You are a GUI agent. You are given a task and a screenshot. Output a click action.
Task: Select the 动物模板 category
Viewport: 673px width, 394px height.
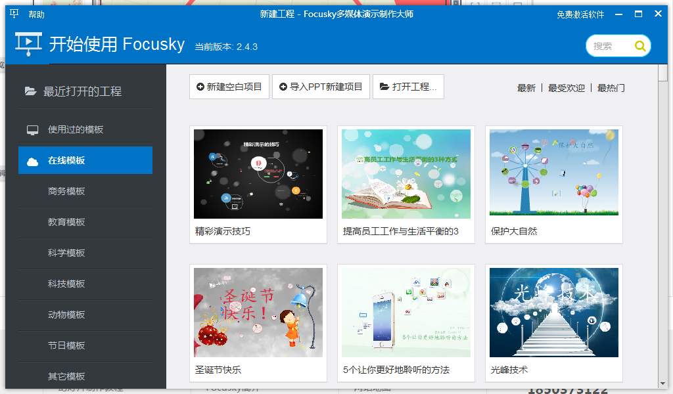(66, 315)
